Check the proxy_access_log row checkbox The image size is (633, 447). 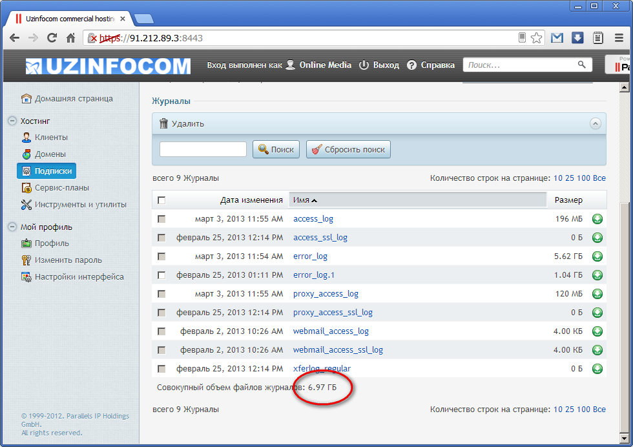click(x=161, y=293)
